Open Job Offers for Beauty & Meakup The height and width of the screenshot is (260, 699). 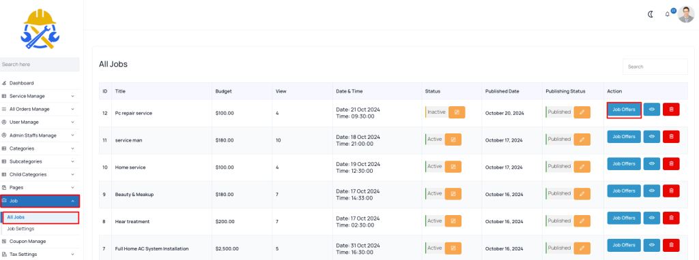tap(624, 191)
